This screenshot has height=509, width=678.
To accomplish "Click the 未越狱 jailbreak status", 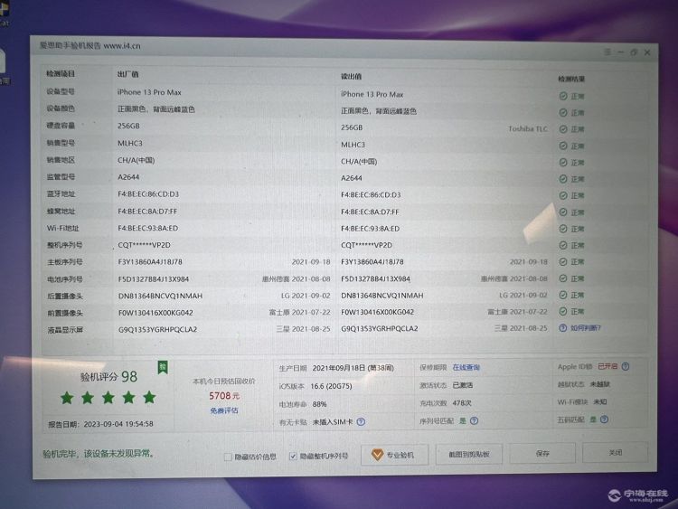I will [600, 384].
